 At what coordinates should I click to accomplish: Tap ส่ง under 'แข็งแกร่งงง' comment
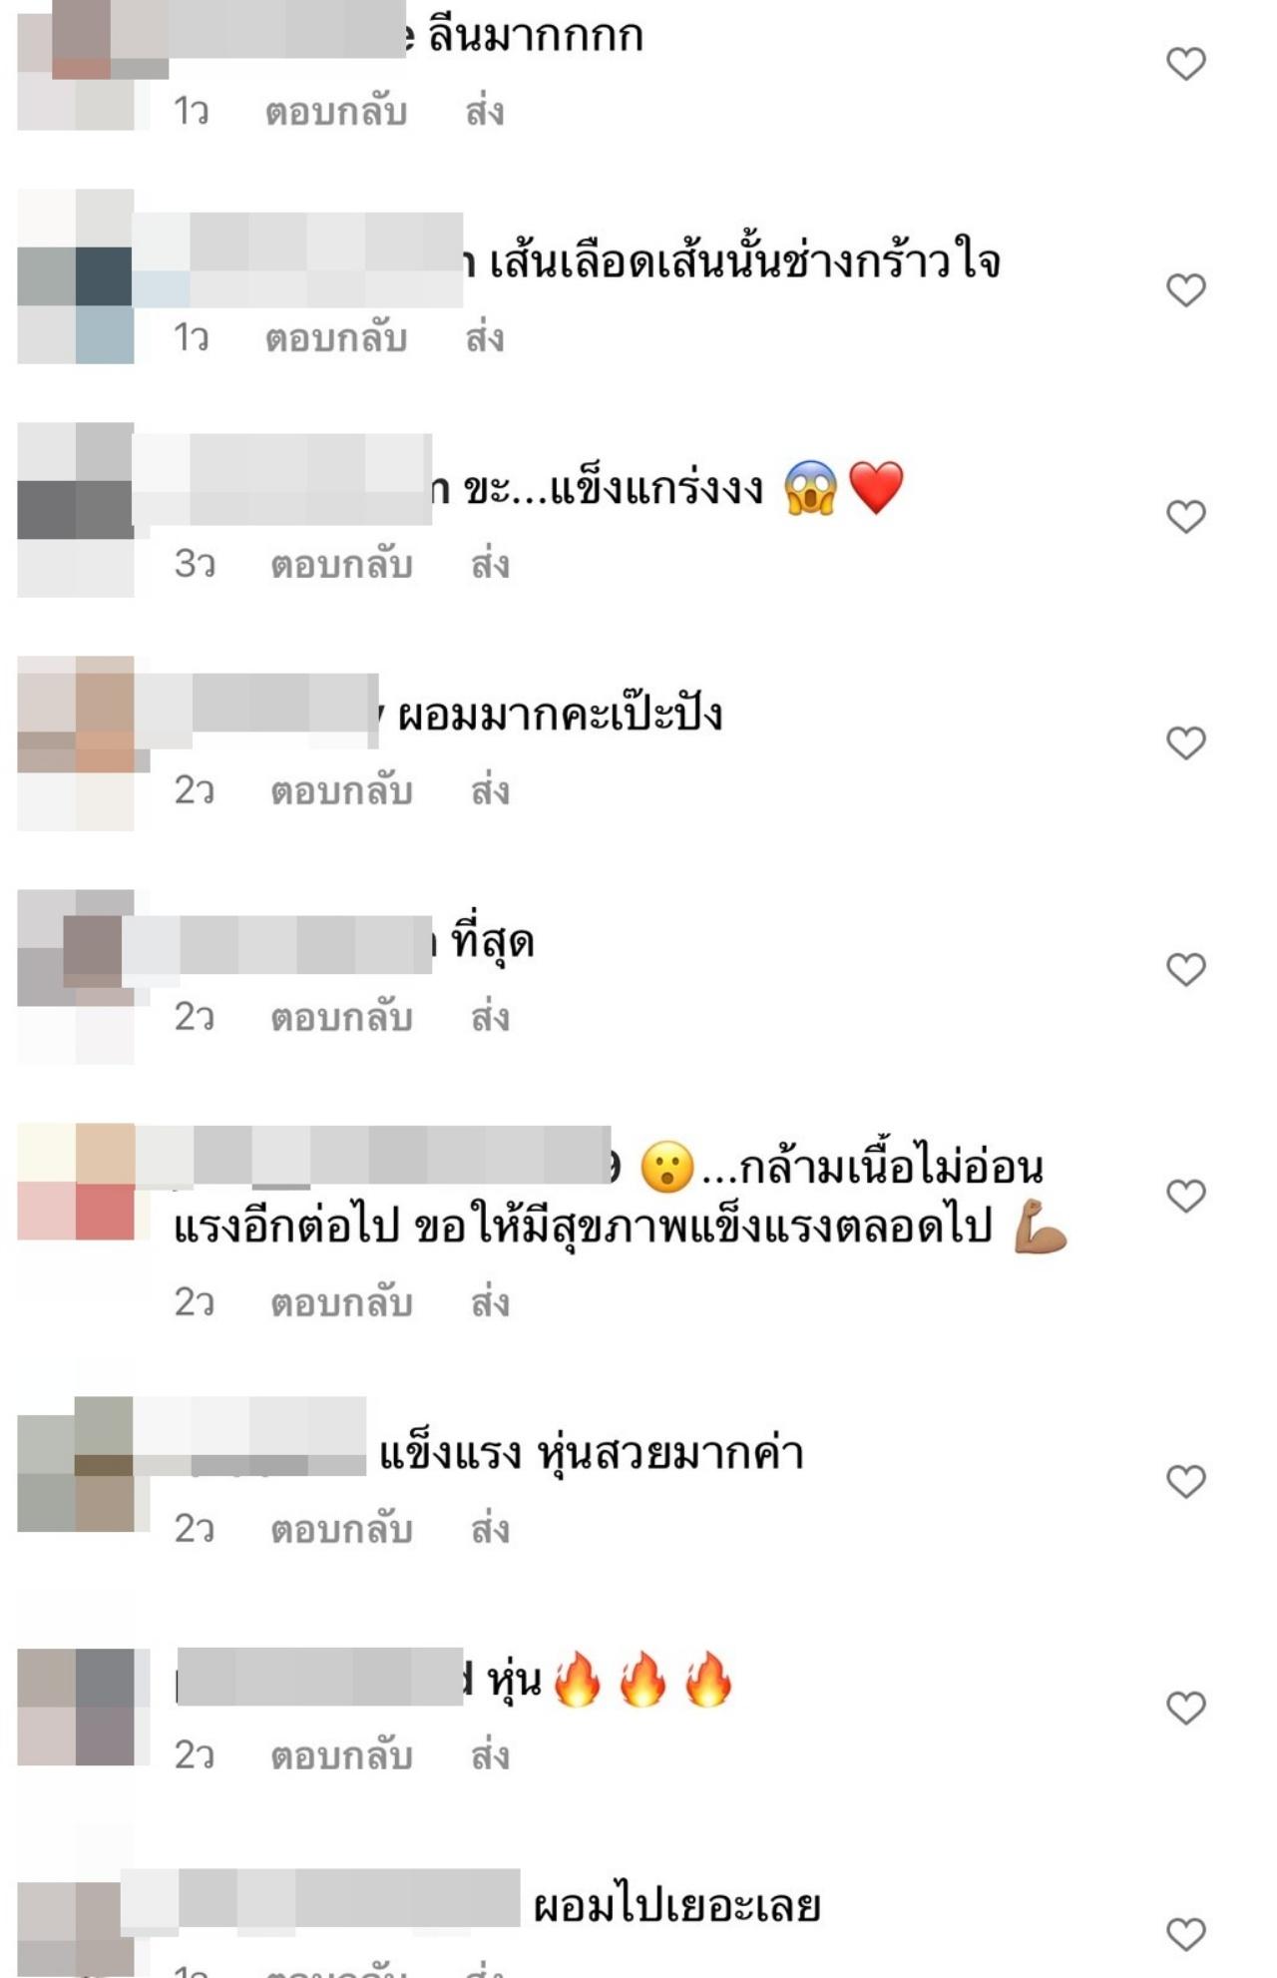[x=490, y=565]
